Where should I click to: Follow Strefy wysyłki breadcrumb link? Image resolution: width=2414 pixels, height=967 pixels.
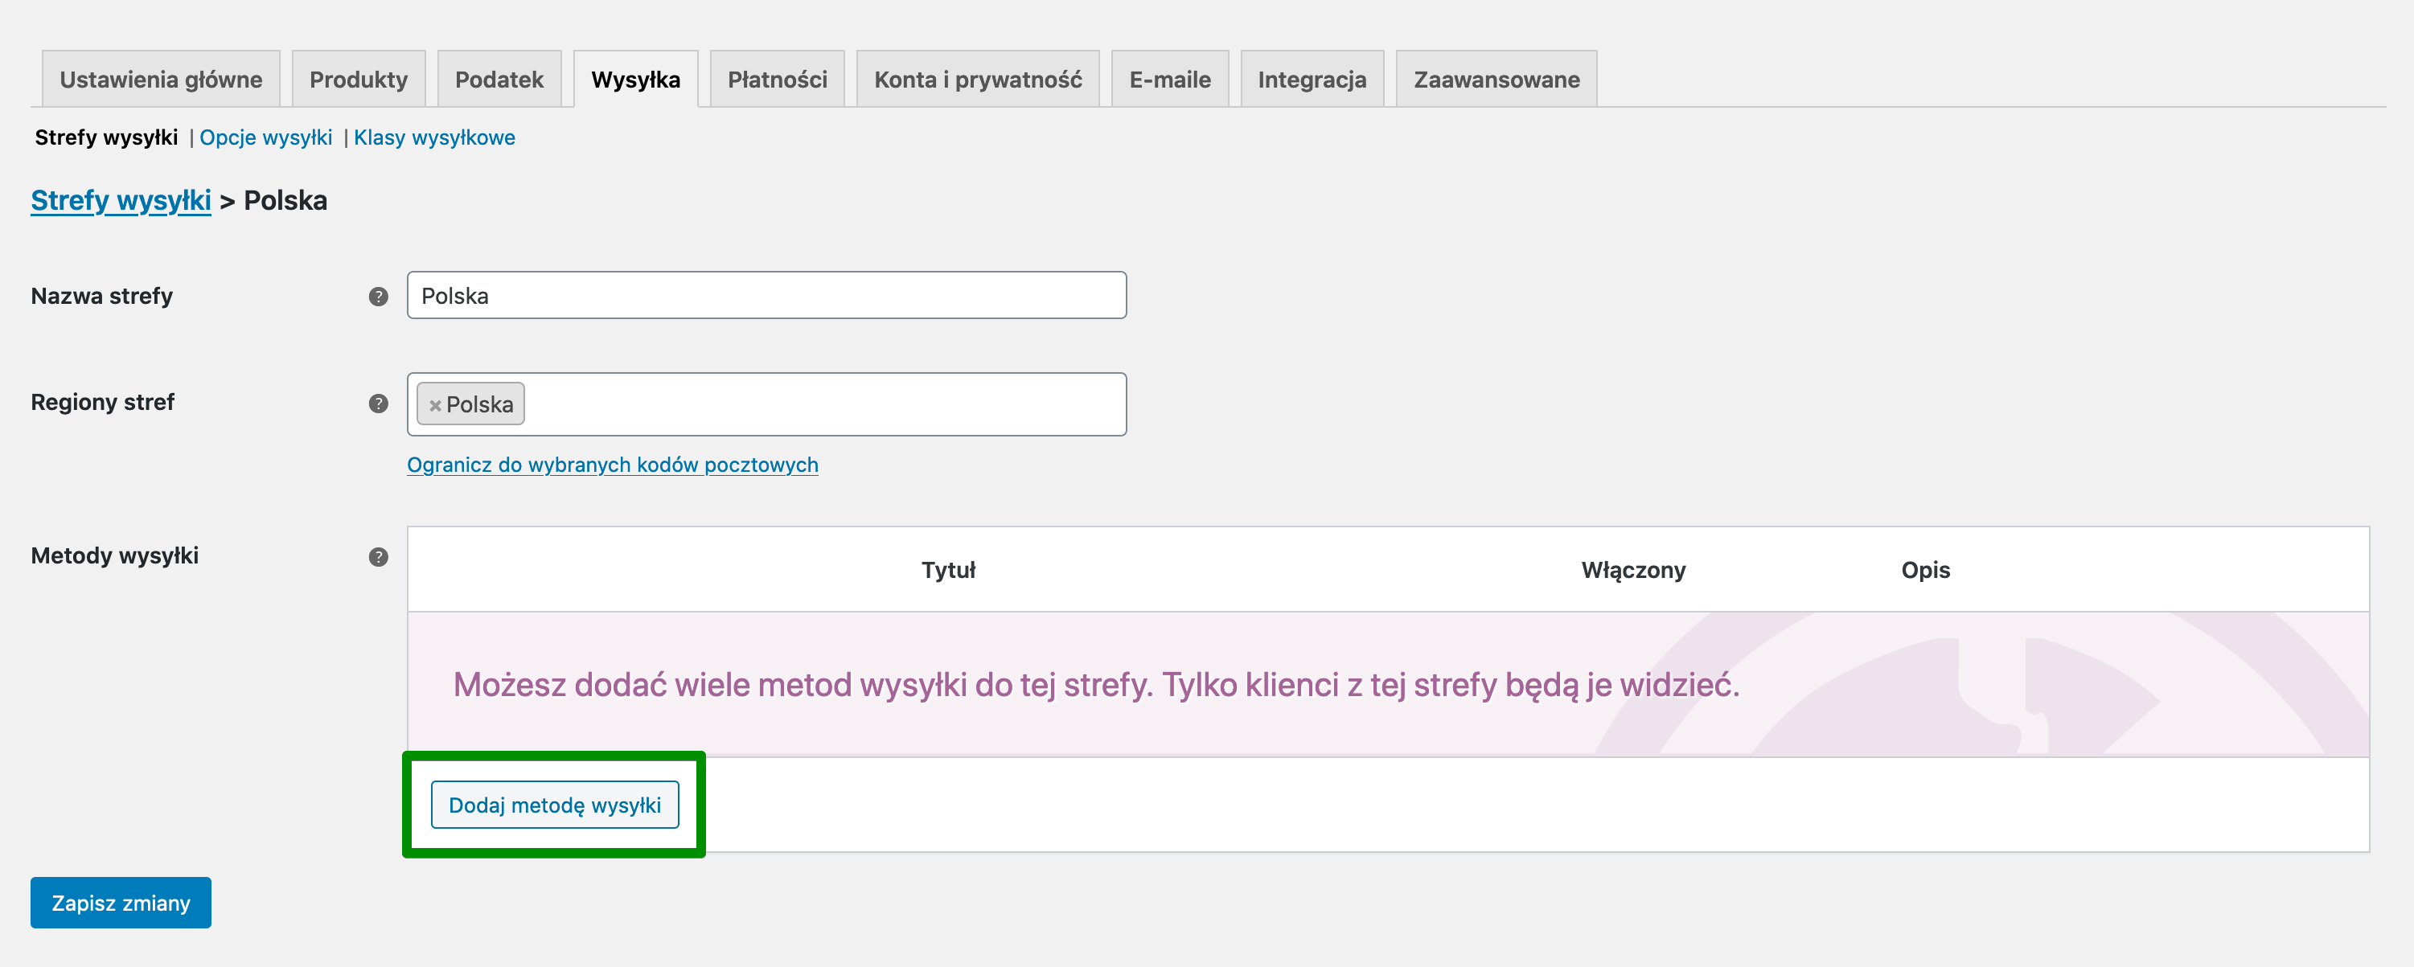[x=121, y=200]
